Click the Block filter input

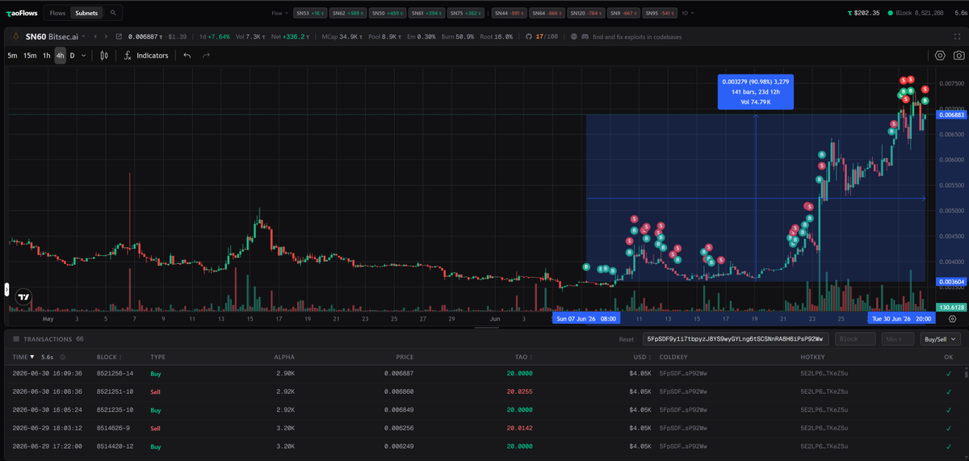tap(855, 339)
